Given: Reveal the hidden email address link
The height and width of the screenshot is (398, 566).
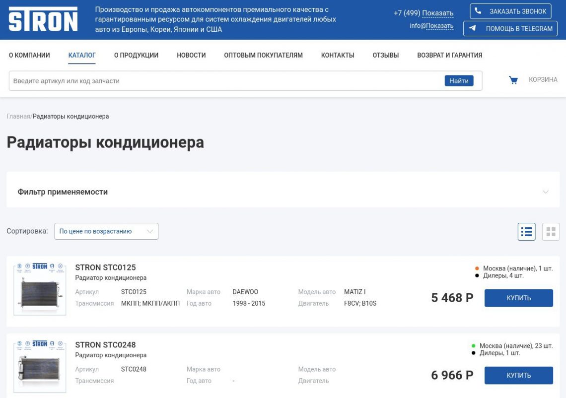Looking at the screenshot, I should pyautogui.click(x=439, y=26).
